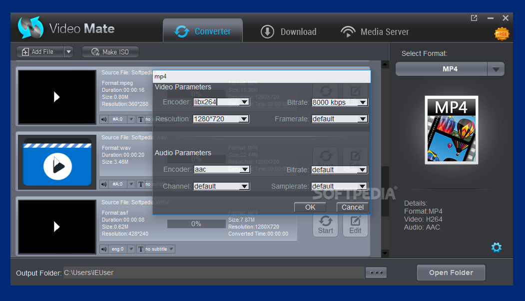Click the pop-out window icon
The width and height of the screenshot is (525, 301).
click(x=474, y=18)
